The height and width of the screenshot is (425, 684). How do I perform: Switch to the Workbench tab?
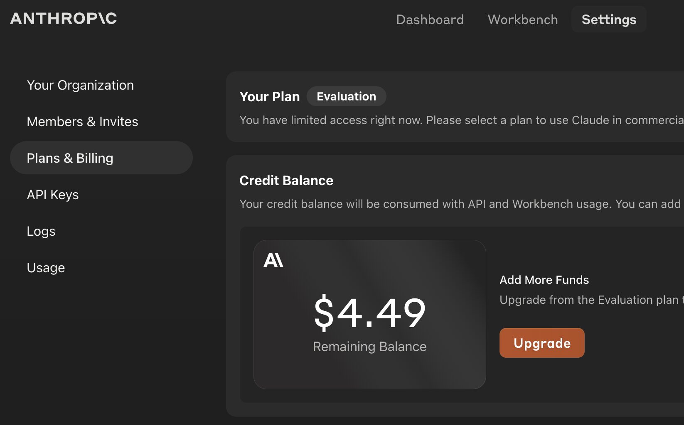522,20
